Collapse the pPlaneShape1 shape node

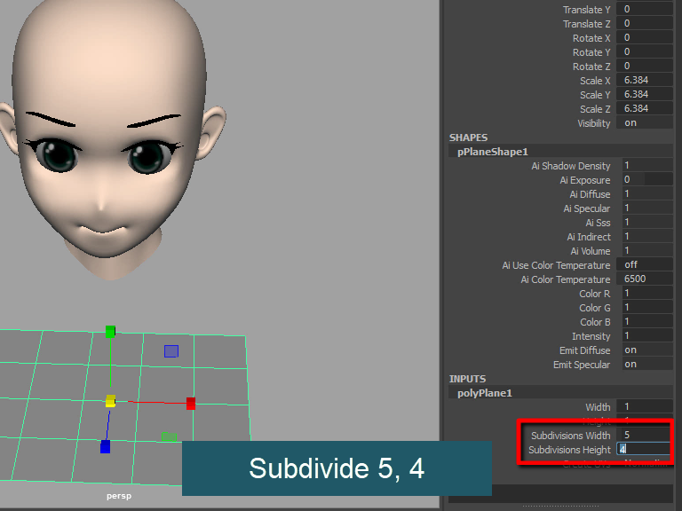(x=492, y=152)
